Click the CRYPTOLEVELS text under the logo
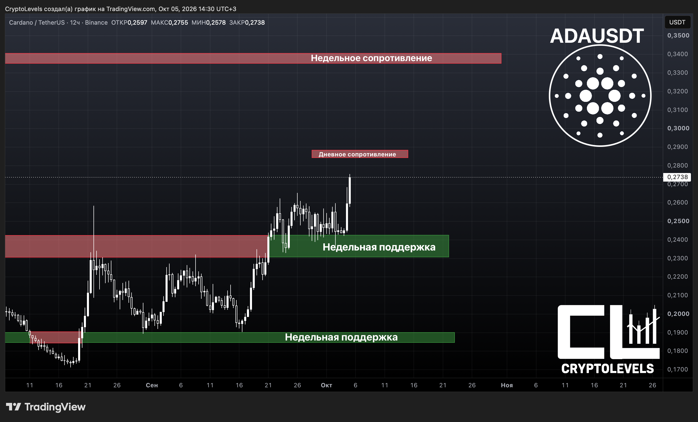The image size is (698, 422). pyautogui.click(x=608, y=369)
